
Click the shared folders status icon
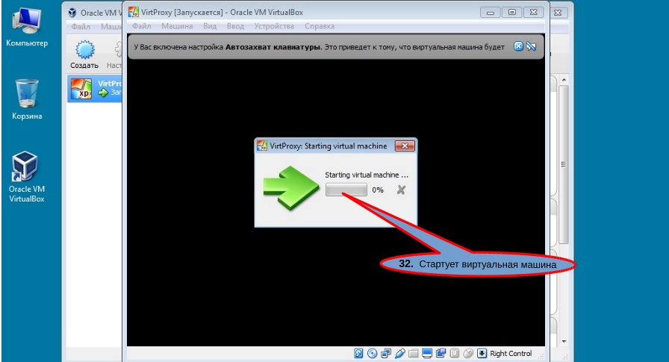coord(413,353)
